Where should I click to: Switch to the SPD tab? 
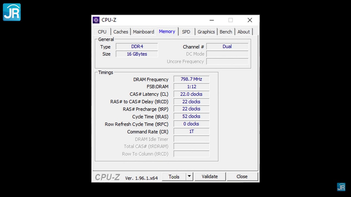point(186,32)
